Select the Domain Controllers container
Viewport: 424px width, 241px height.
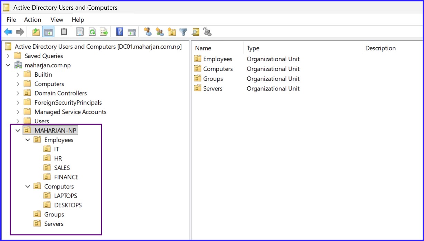click(60, 93)
